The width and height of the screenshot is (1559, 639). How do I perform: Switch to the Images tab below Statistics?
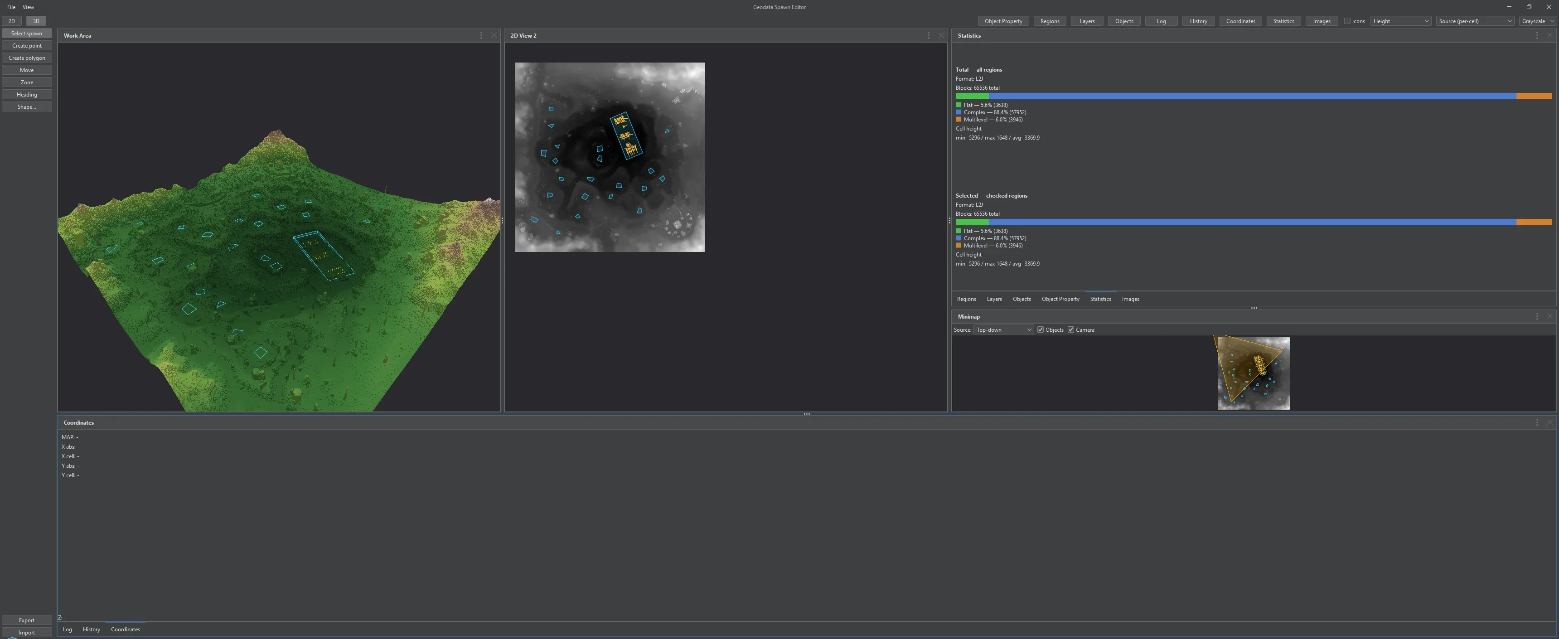(1130, 299)
